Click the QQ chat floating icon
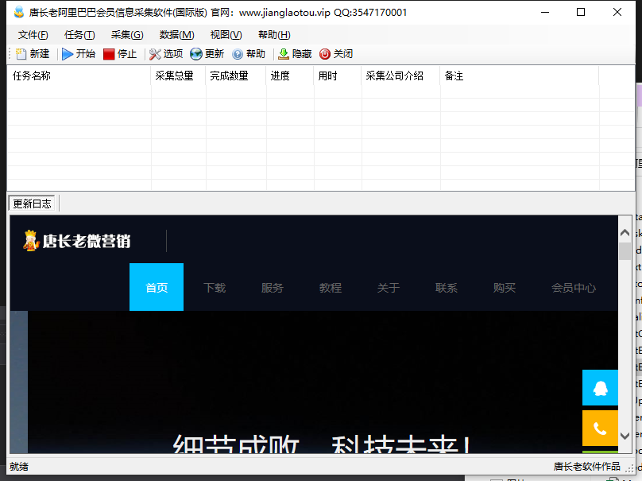Viewport: 642px width, 481px height. (x=600, y=388)
